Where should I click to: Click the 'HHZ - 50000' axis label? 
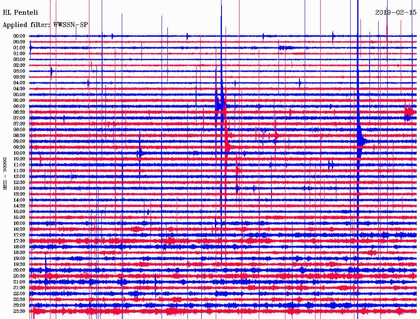(x=5, y=173)
